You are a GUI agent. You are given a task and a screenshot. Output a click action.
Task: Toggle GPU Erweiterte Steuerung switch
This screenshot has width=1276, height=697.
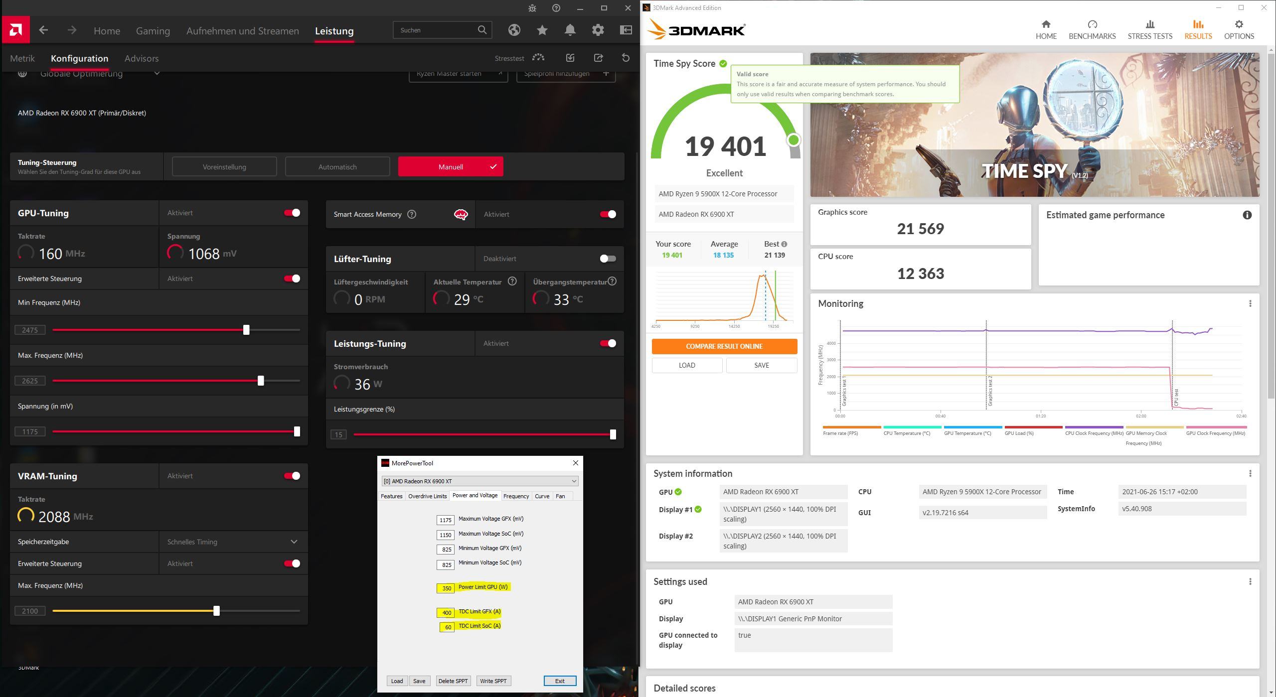(292, 279)
